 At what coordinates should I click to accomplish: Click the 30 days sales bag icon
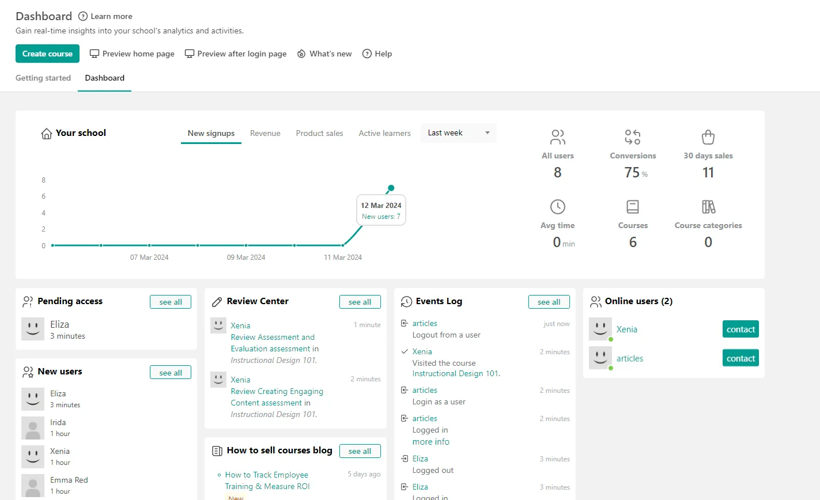708,137
